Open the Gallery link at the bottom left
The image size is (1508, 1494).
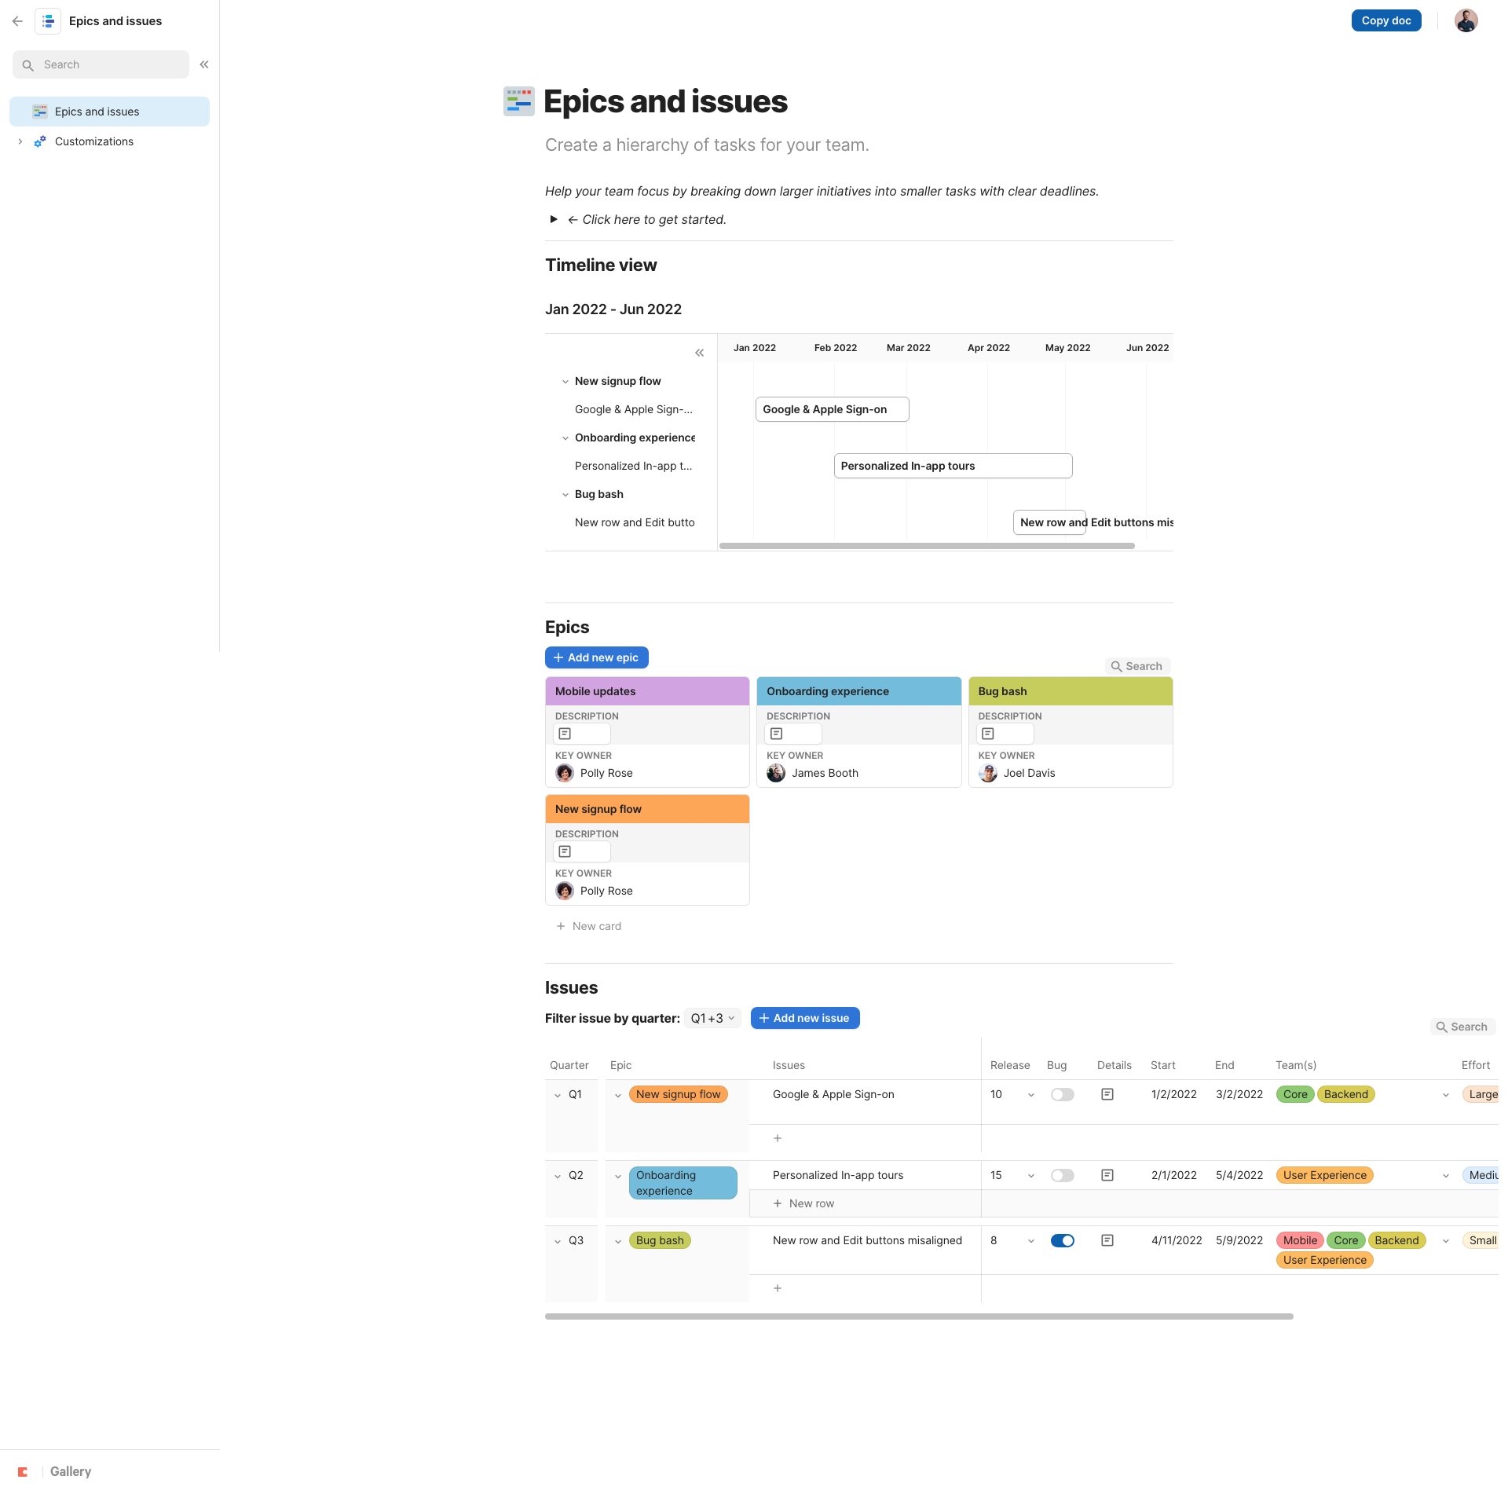click(70, 1470)
